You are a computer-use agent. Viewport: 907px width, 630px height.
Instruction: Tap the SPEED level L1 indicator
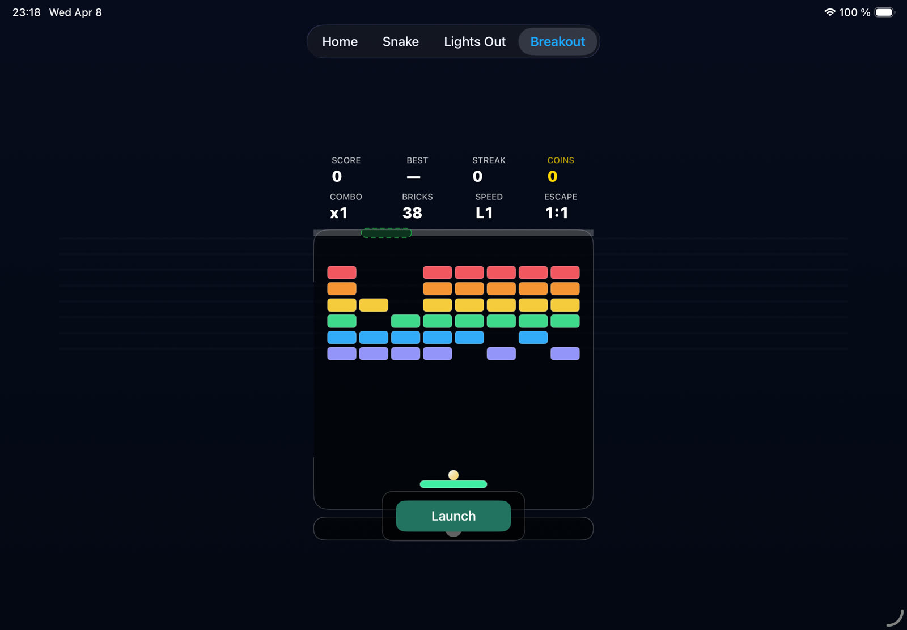tap(484, 213)
